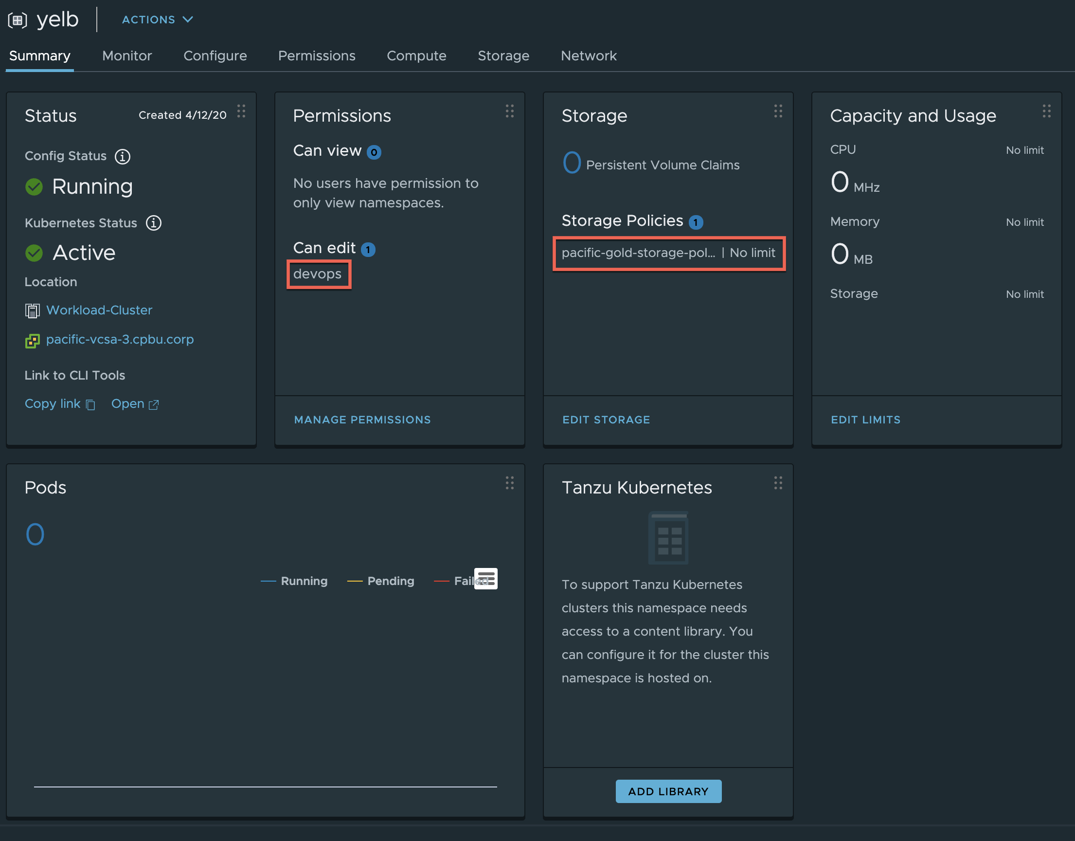Click the EDIT LIMITS link

click(865, 420)
